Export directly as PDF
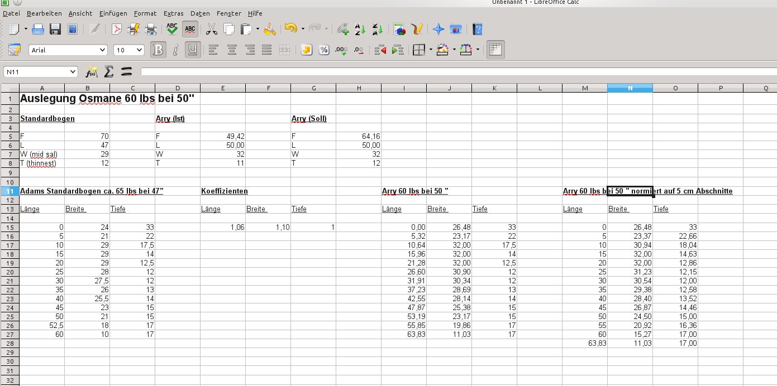 click(117, 30)
